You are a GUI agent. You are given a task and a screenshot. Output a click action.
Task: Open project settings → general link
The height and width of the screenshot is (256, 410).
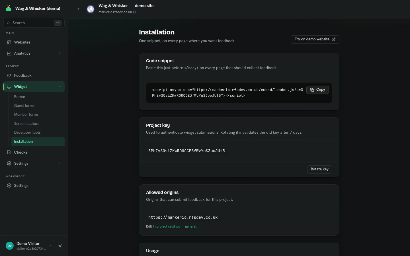pyautogui.click(x=177, y=227)
